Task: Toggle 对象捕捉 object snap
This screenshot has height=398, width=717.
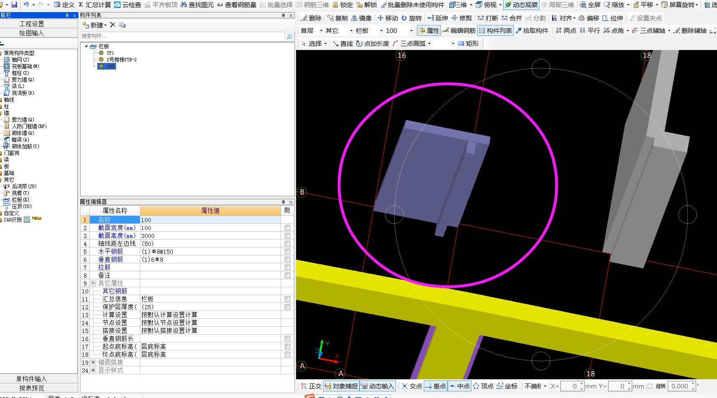Action: pyautogui.click(x=341, y=386)
